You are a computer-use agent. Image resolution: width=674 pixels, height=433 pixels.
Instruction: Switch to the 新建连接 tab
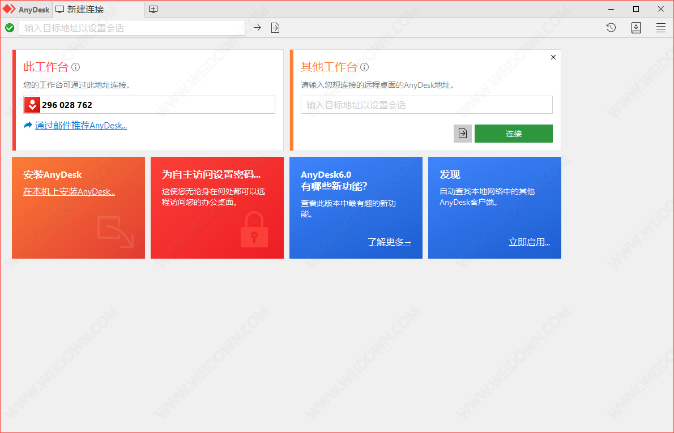[x=99, y=10]
